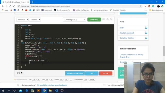The width and height of the screenshot is (165, 93).
Task: Open the Solving the Fibonacci bookmark
Action: [81, 10]
